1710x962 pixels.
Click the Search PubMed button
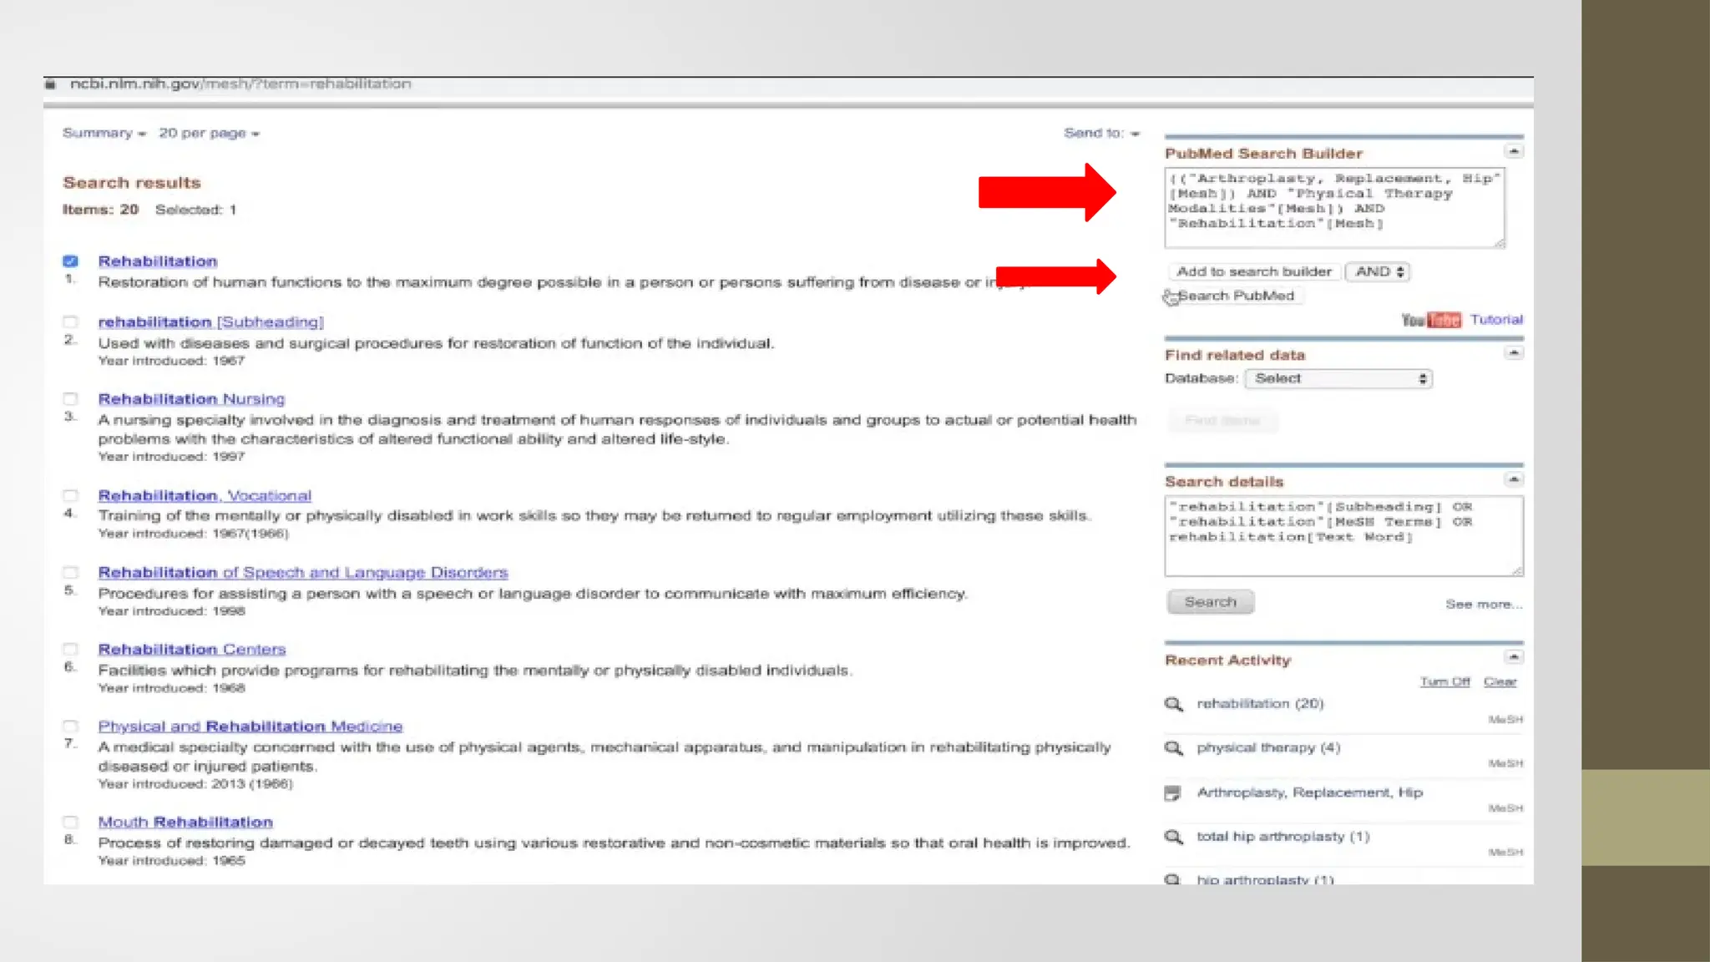tap(1236, 296)
